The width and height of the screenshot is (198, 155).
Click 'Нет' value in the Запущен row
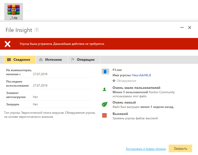pyautogui.click(x=35, y=104)
